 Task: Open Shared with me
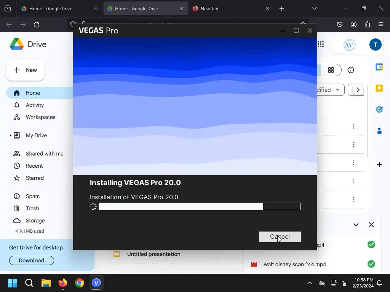coord(45,154)
